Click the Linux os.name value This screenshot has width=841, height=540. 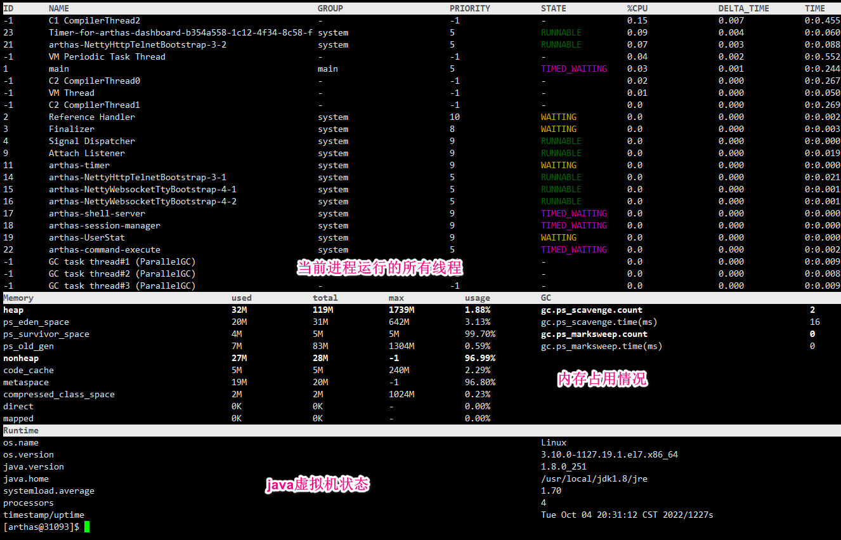click(x=554, y=442)
